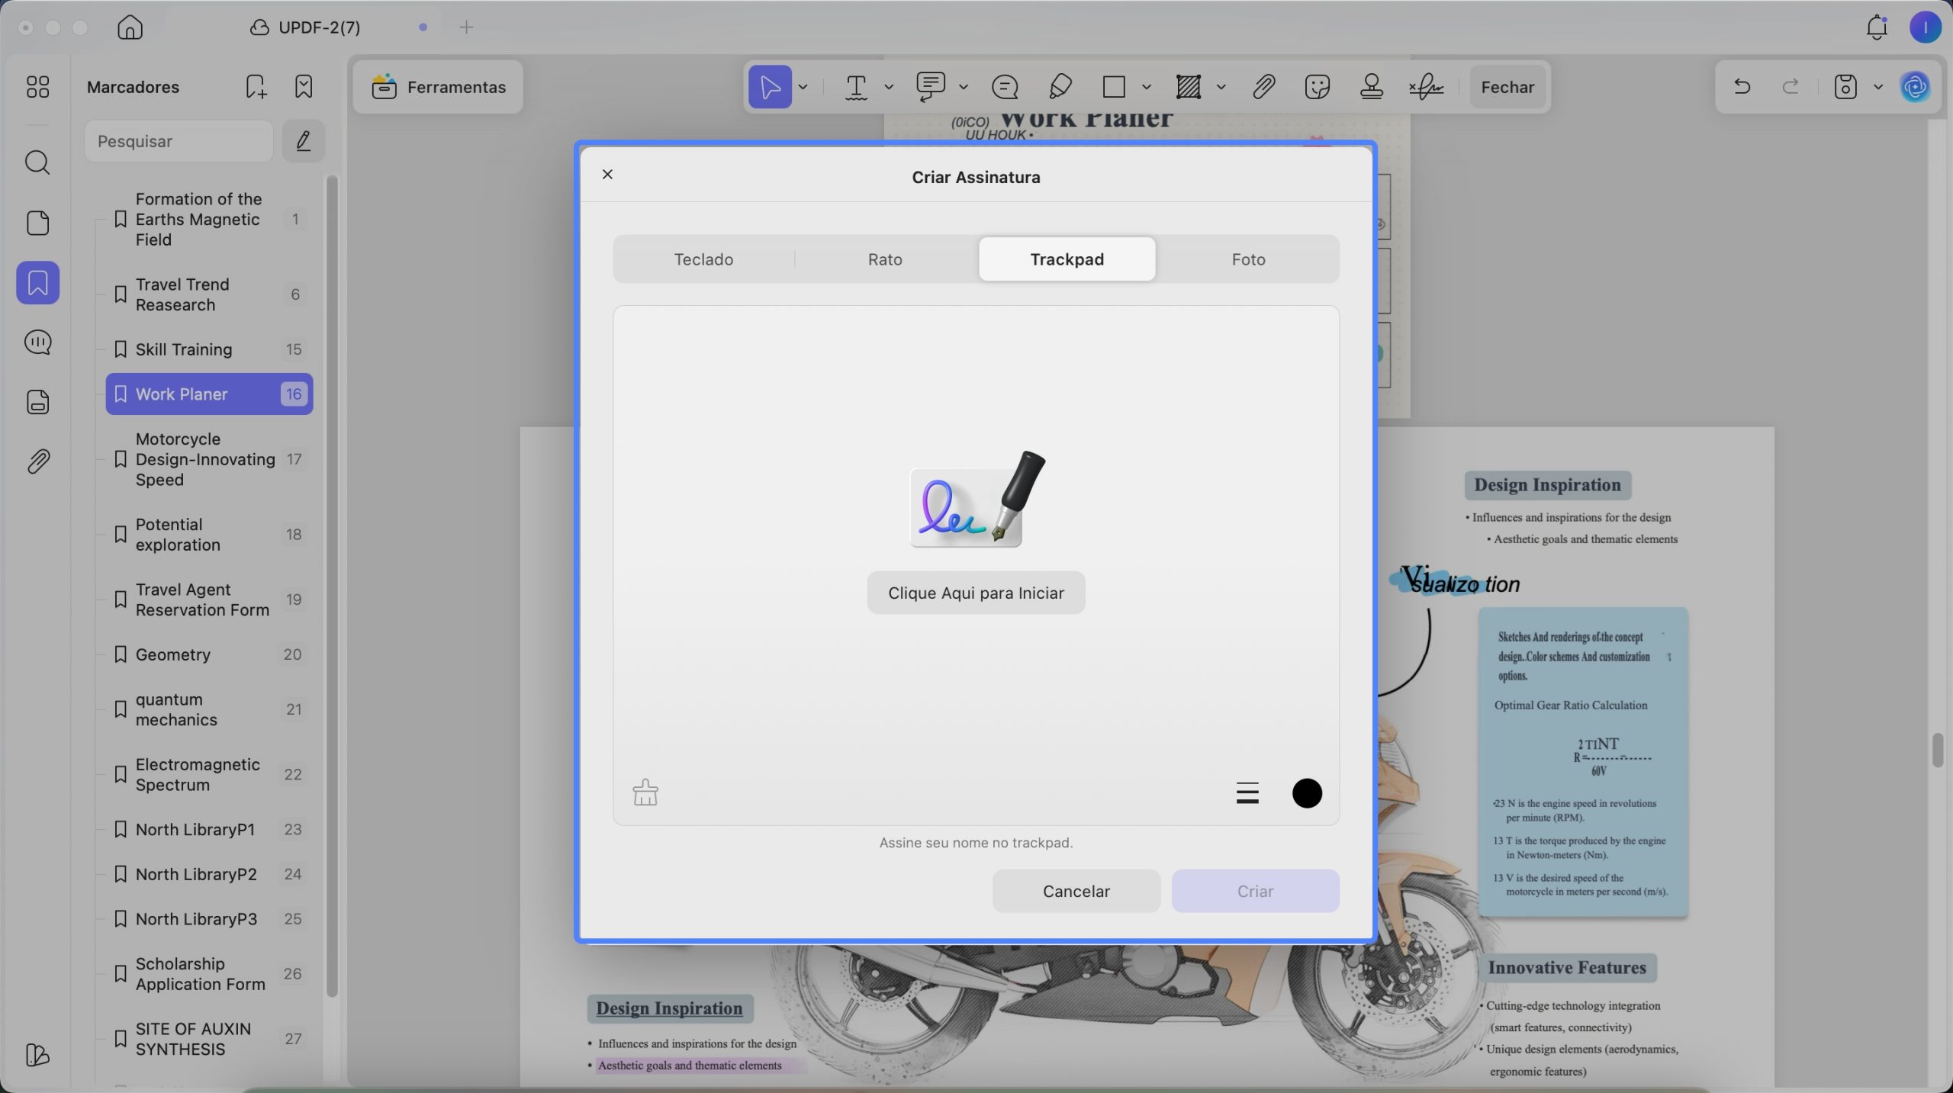The height and width of the screenshot is (1093, 1953).
Task: Open the quantum mechanics bookmark
Action: click(209, 709)
